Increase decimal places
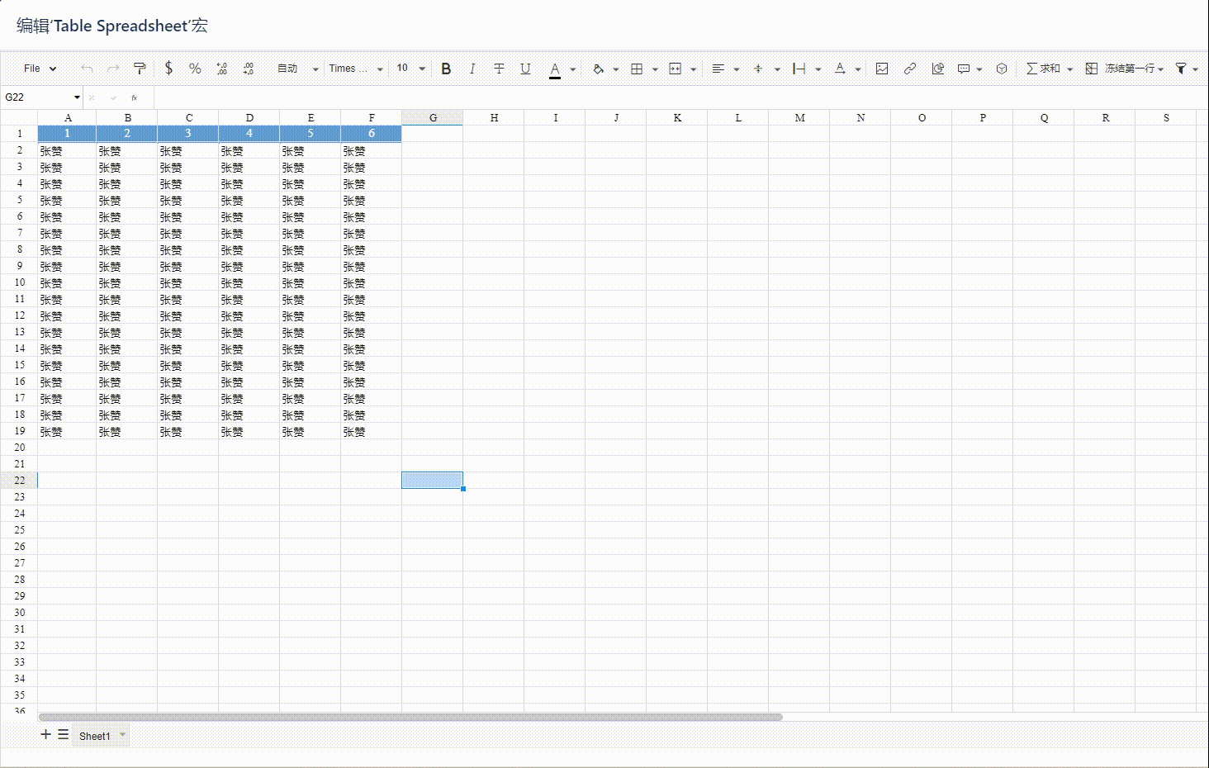This screenshot has width=1209, height=768. 221,69
